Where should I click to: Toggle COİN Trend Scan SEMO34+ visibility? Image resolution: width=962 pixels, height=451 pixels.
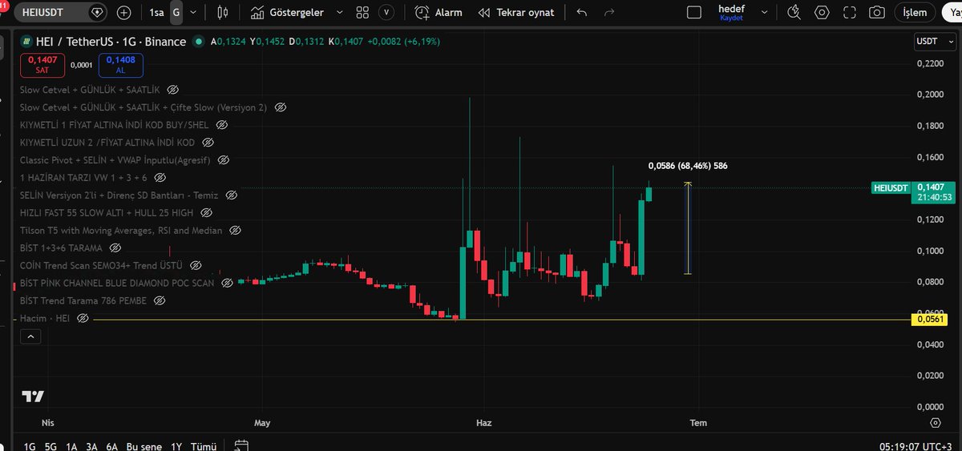coord(195,265)
